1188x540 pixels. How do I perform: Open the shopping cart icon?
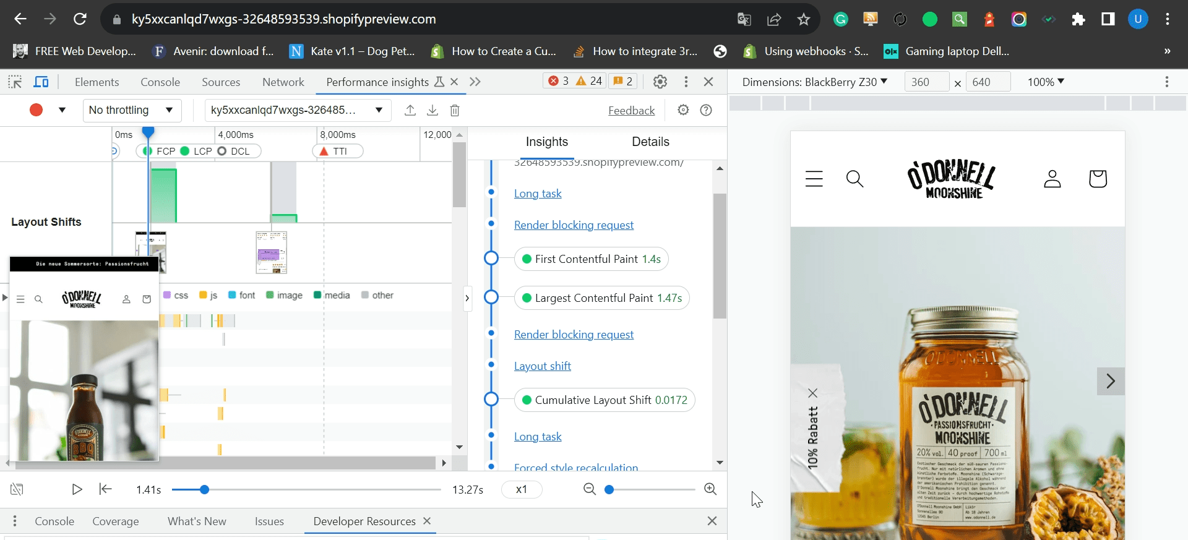(x=1098, y=179)
